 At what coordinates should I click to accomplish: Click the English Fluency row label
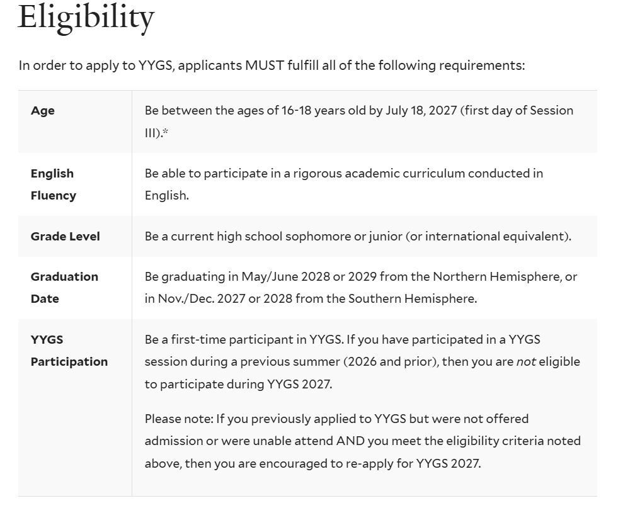point(53,184)
